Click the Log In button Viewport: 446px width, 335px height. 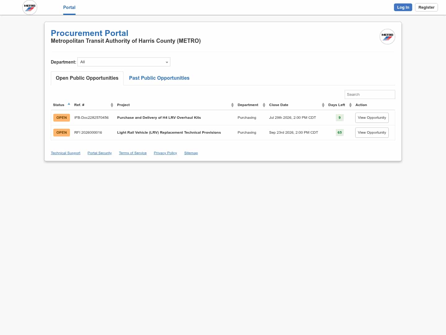coord(403,7)
